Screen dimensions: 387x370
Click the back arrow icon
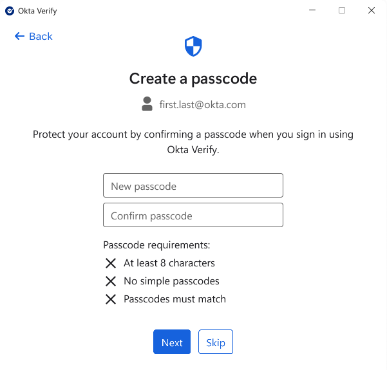pos(19,37)
